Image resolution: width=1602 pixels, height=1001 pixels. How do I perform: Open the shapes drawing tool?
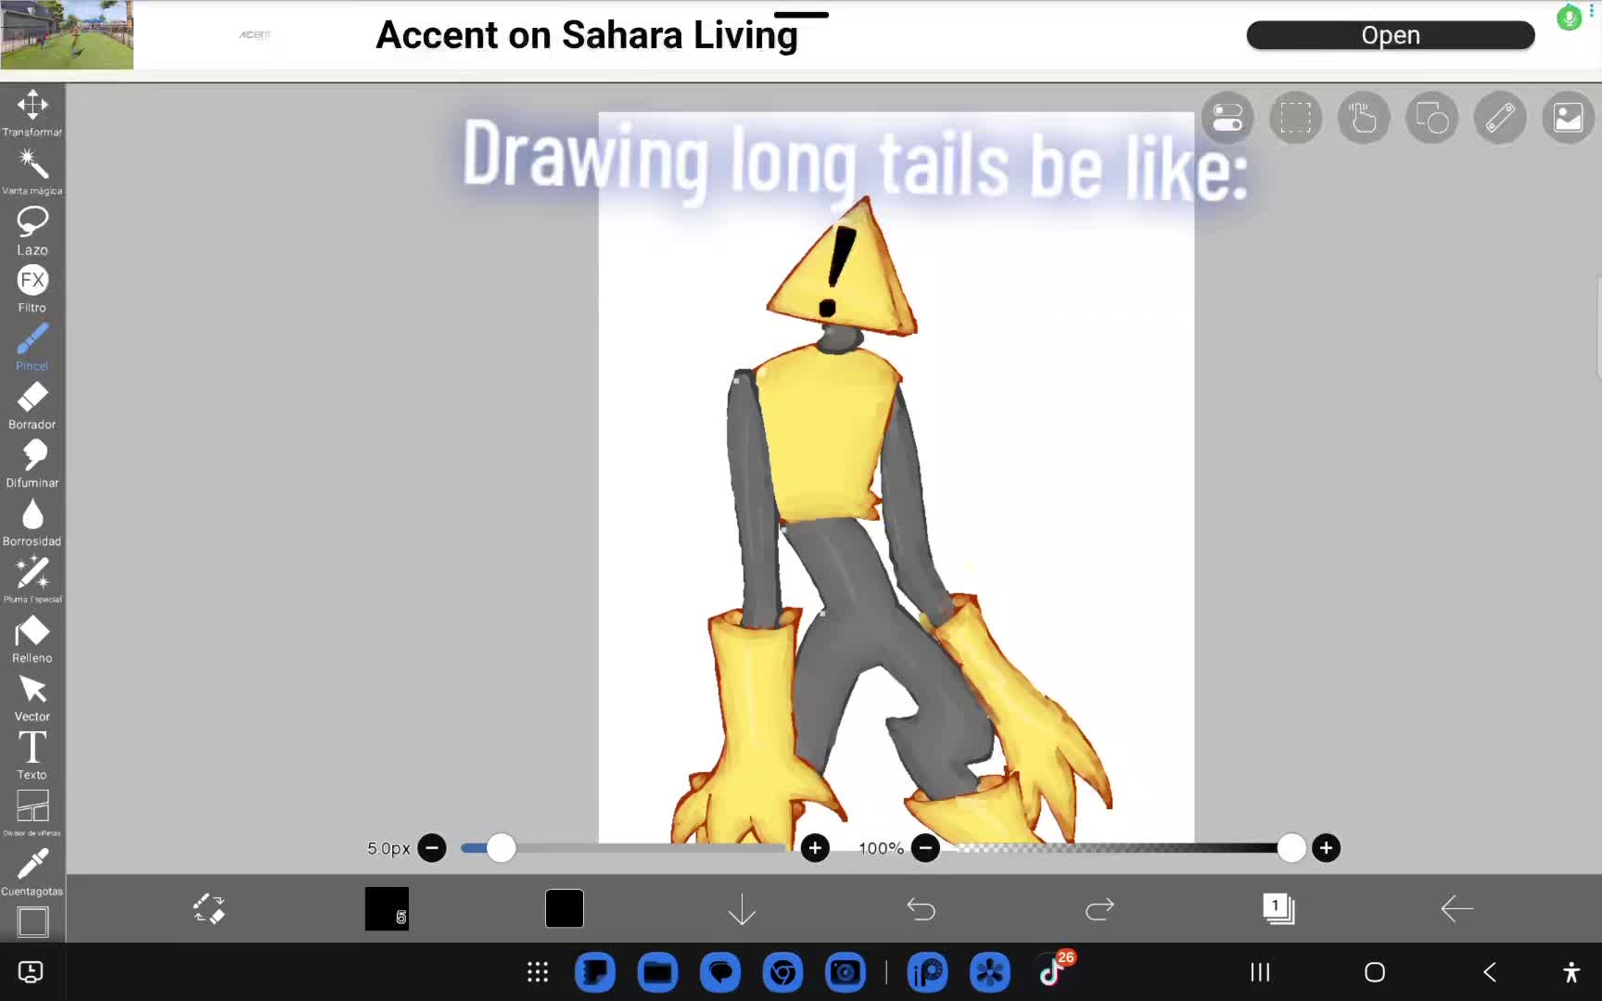click(x=1431, y=118)
